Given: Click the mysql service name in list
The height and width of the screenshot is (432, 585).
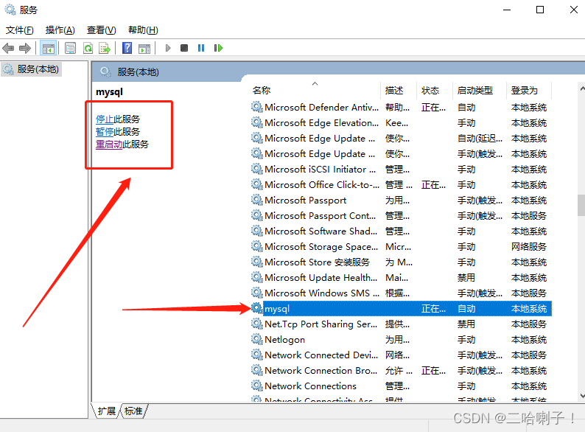Looking at the screenshot, I should (x=277, y=309).
